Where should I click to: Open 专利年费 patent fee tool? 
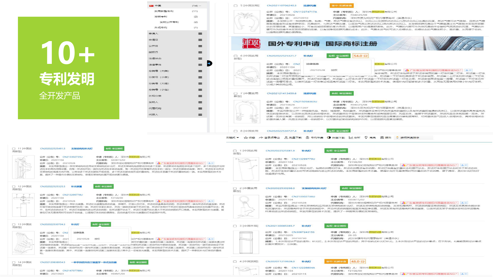click(308, 138)
